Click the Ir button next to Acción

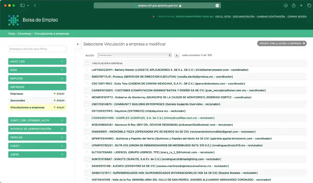pos(177,55)
